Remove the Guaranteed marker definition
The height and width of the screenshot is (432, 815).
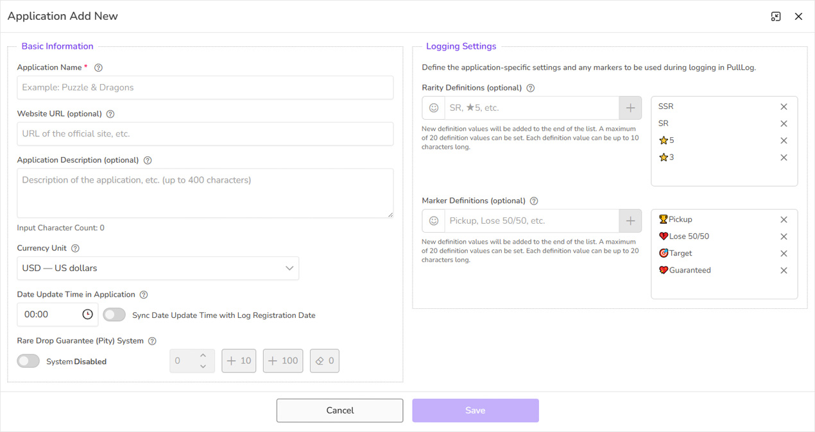[x=784, y=270]
